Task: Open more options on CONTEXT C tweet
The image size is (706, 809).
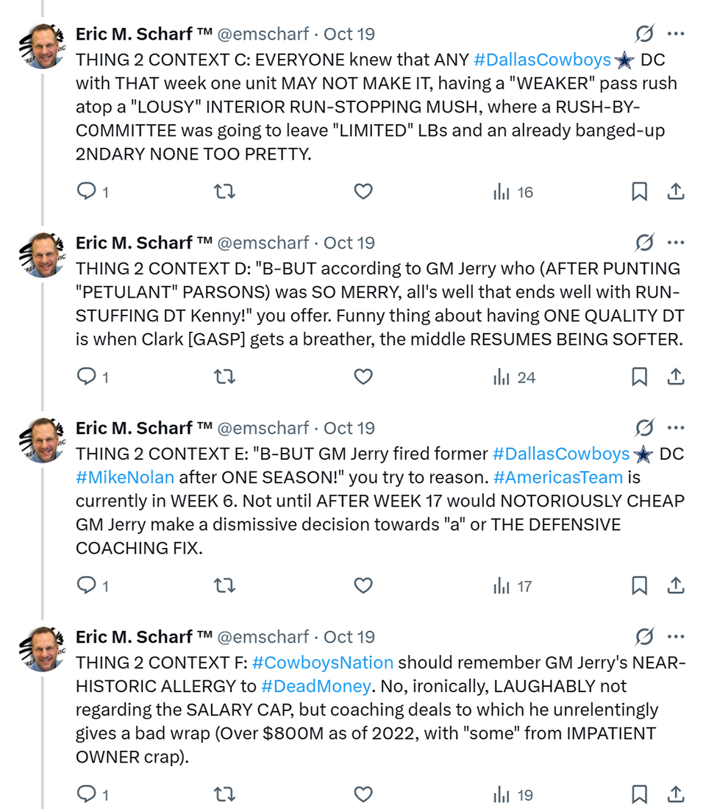Action: tap(676, 33)
